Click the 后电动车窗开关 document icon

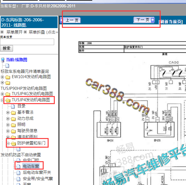(x=19, y=173)
